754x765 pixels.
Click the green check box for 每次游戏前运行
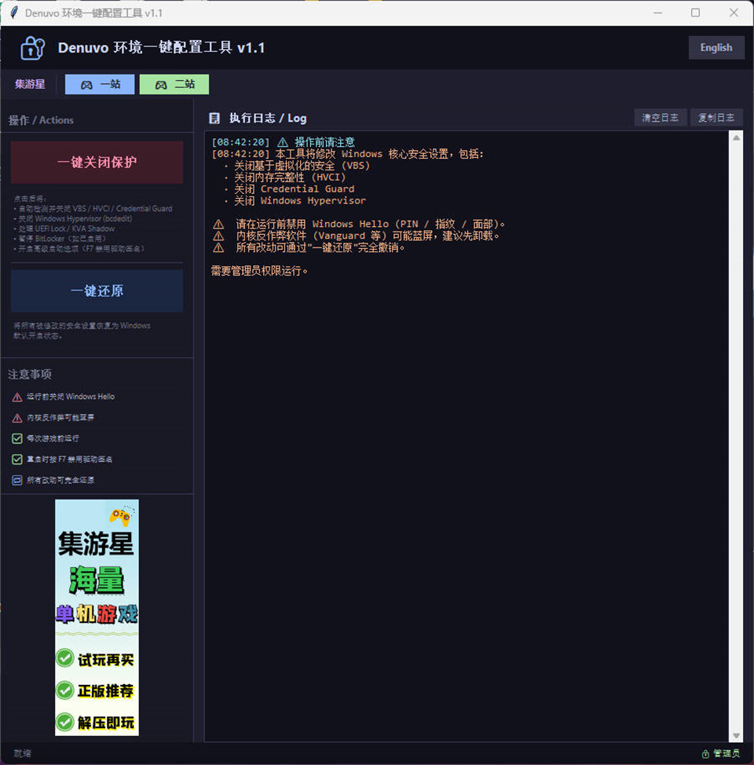[x=17, y=438]
